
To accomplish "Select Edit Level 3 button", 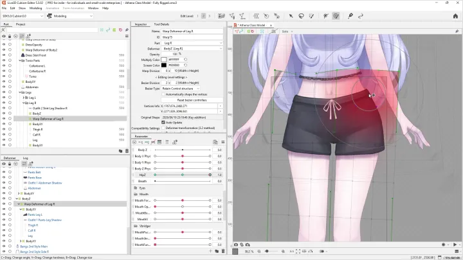I will click(x=210, y=16).
